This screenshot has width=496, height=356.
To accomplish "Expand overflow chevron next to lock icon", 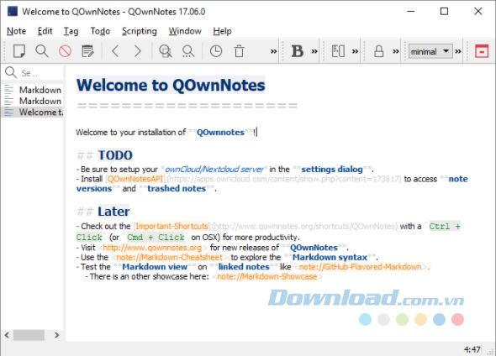I will (x=396, y=51).
